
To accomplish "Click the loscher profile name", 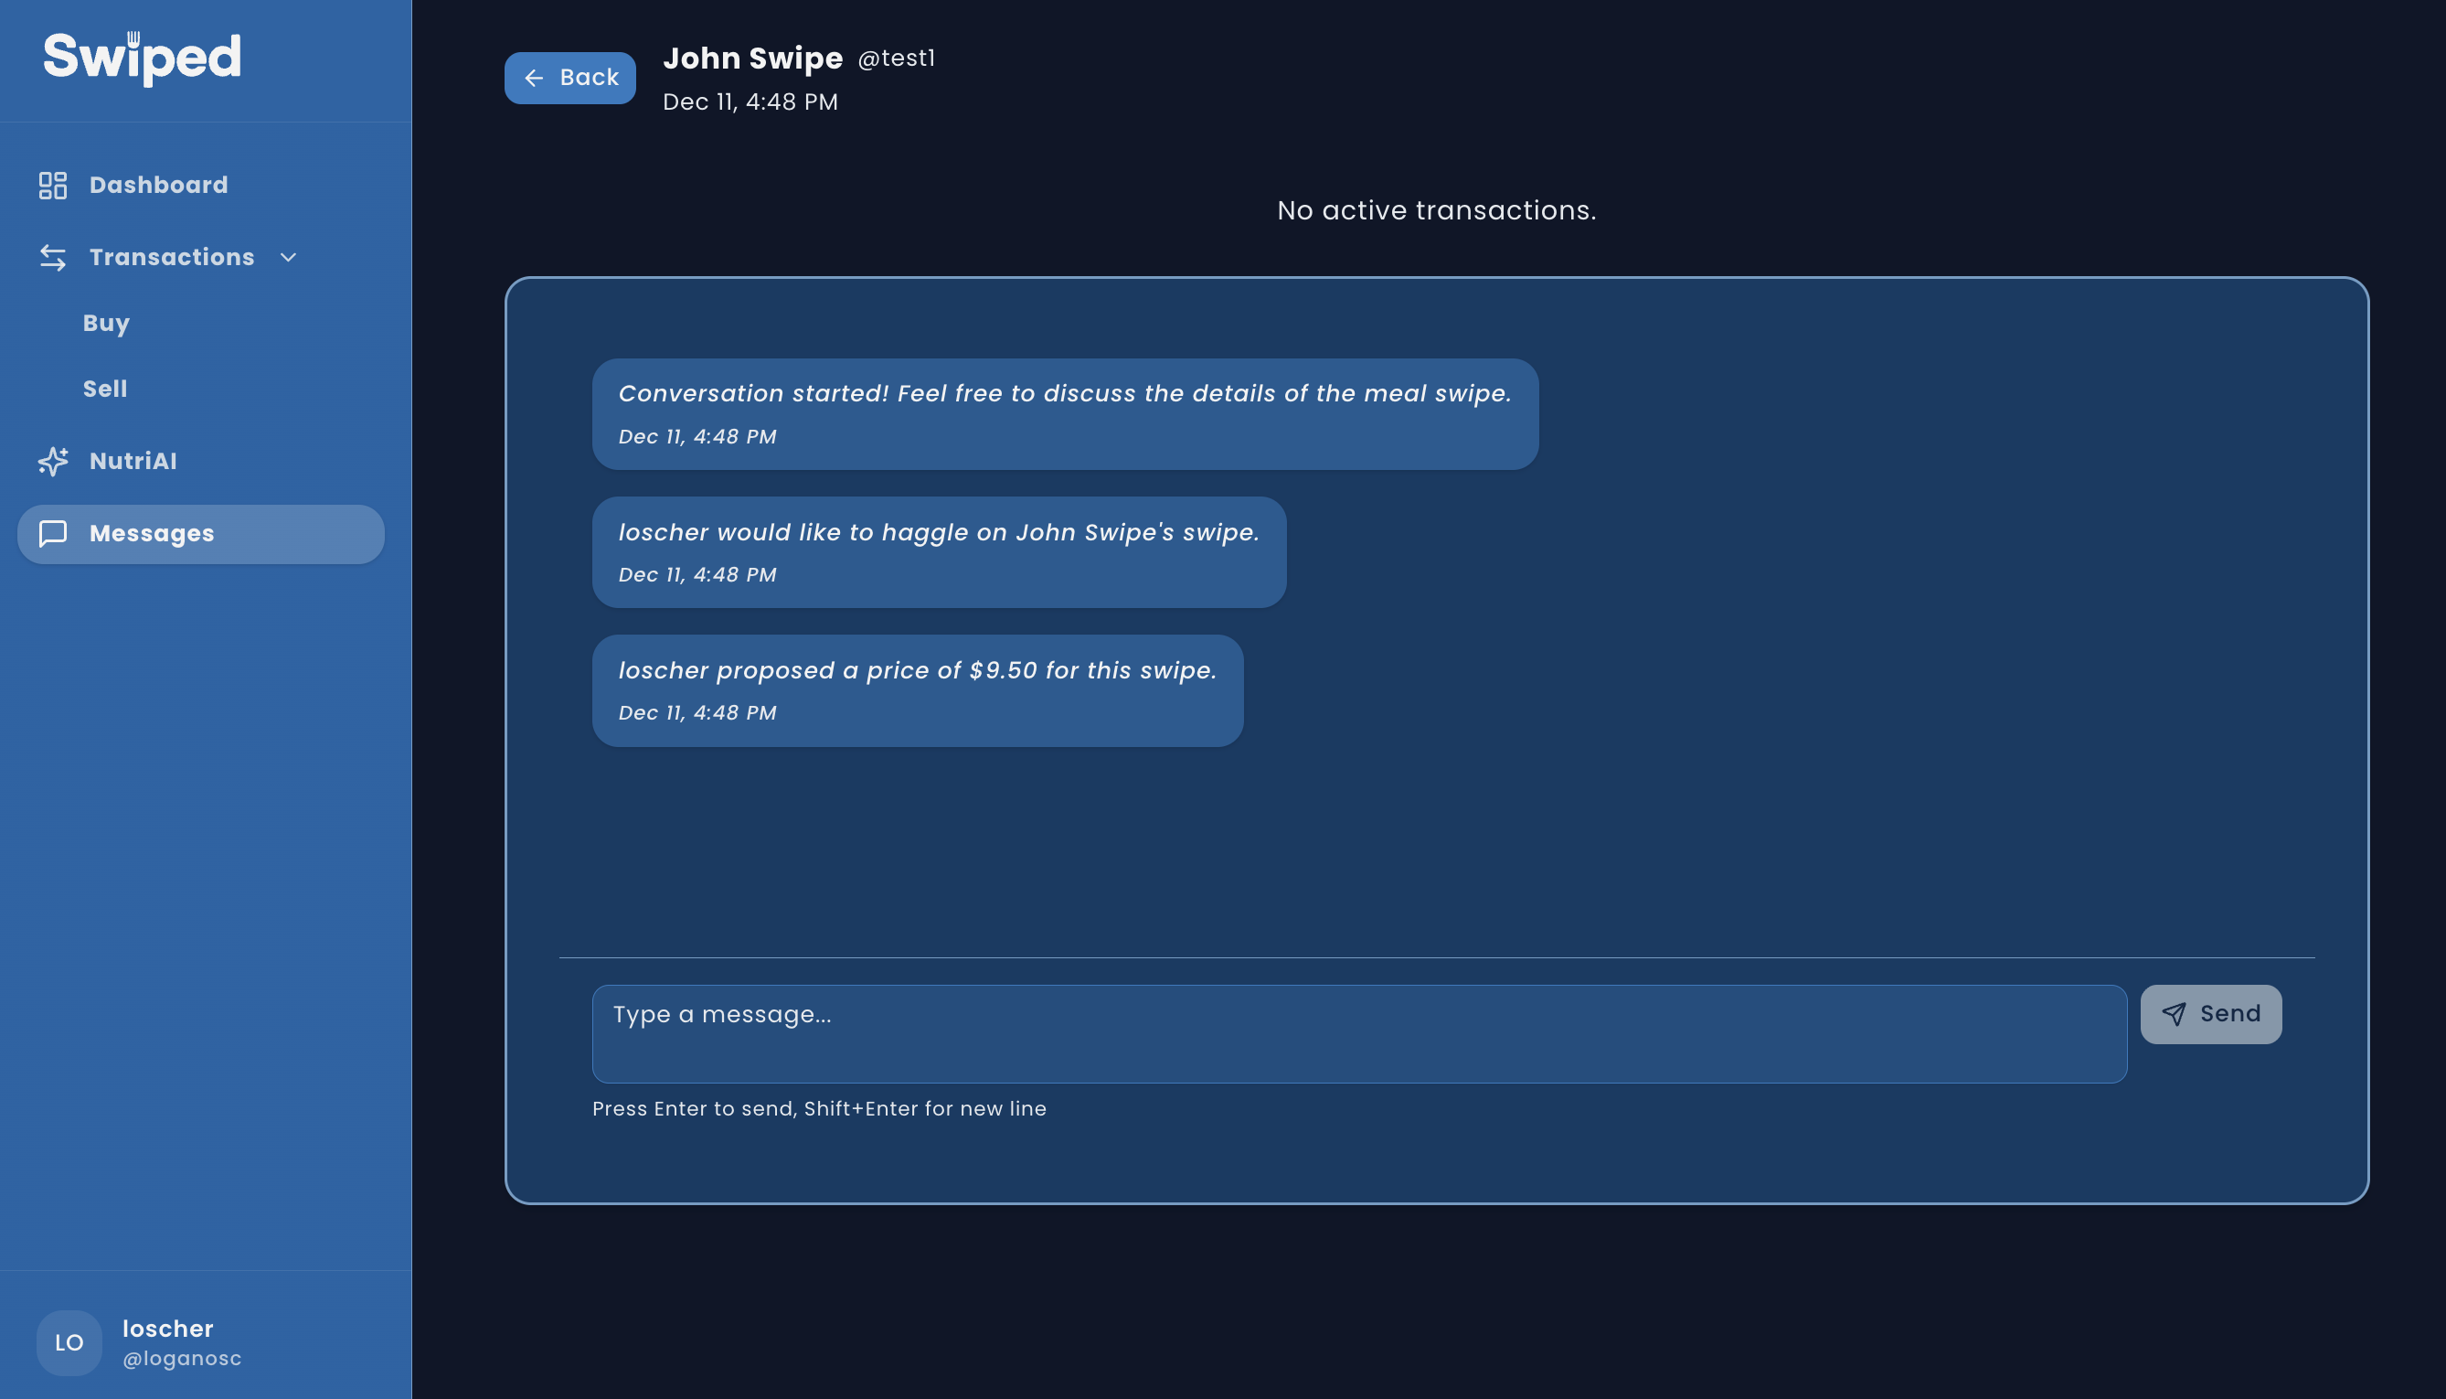I will point(168,1329).
